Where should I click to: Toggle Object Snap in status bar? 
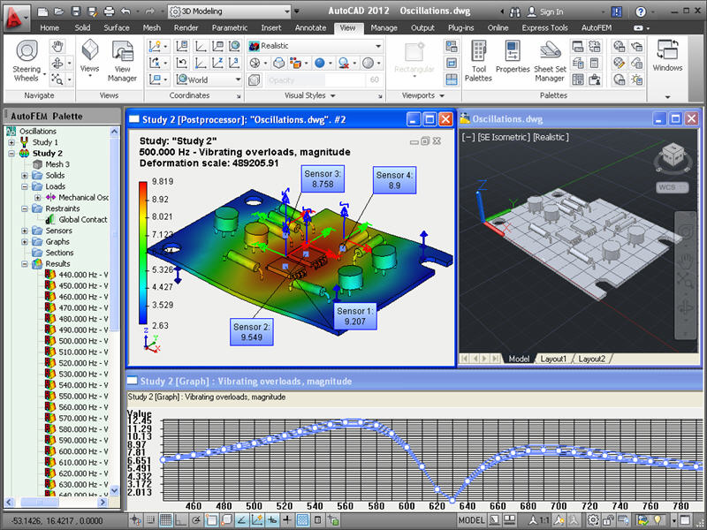coord(211,520)
